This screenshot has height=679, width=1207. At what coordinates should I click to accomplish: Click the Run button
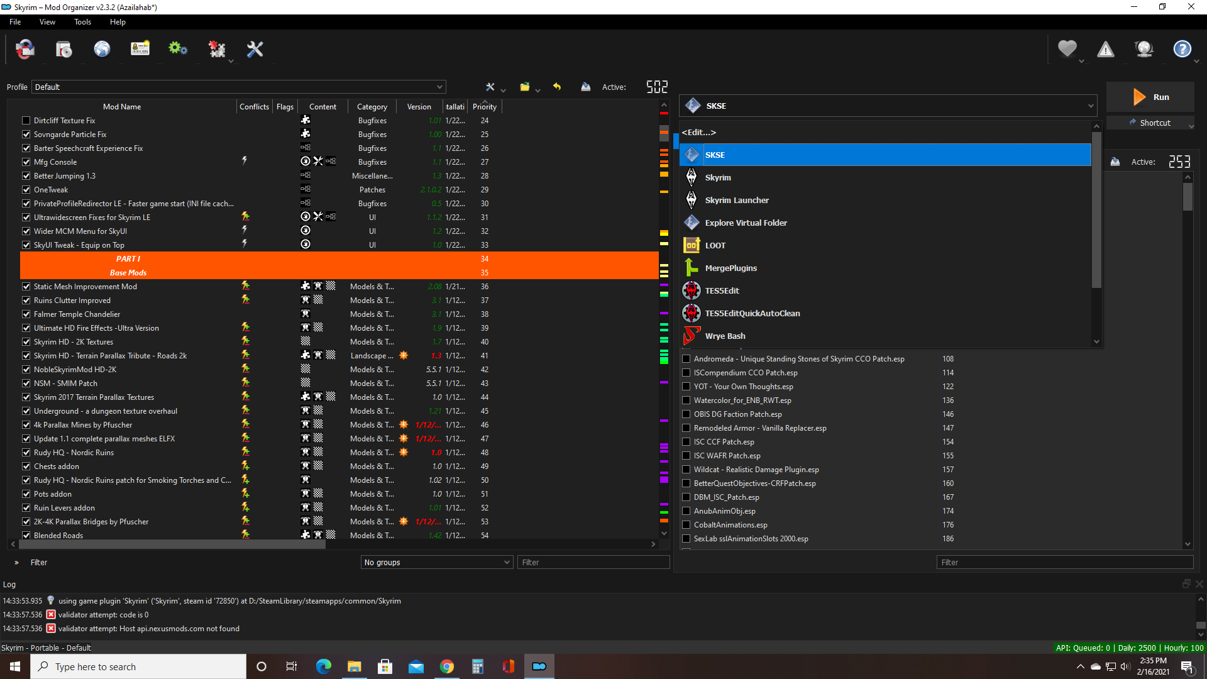click(x=1150, y=97)
